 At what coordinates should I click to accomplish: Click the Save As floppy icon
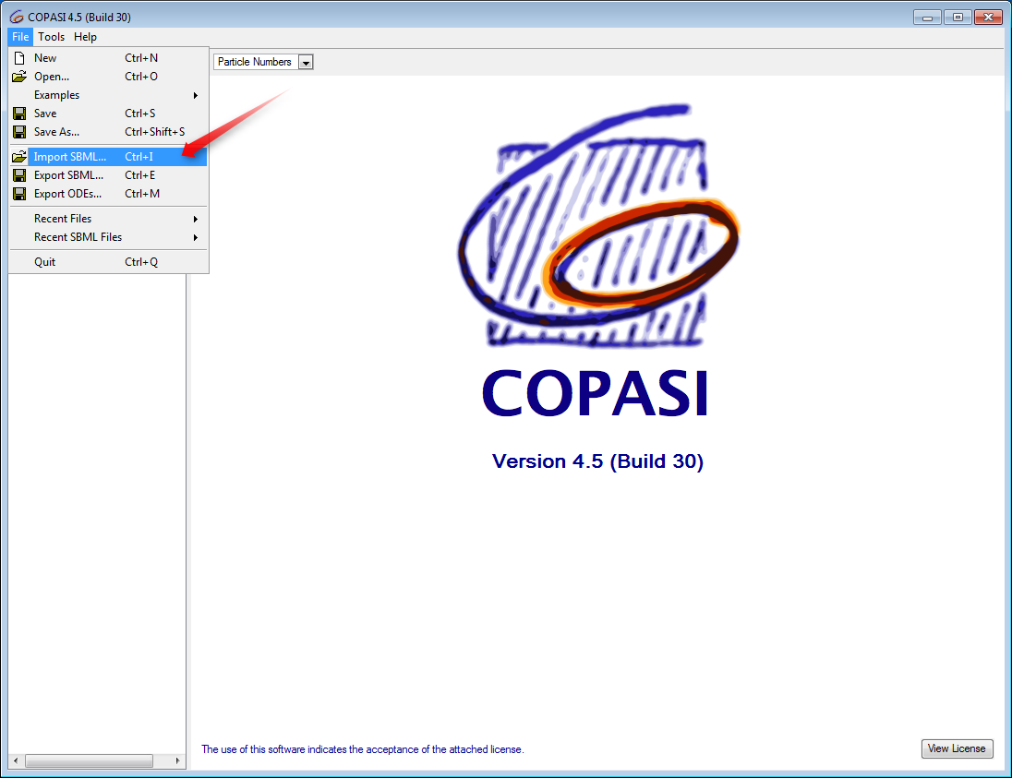pyautogui.click(x=19, y=132)
